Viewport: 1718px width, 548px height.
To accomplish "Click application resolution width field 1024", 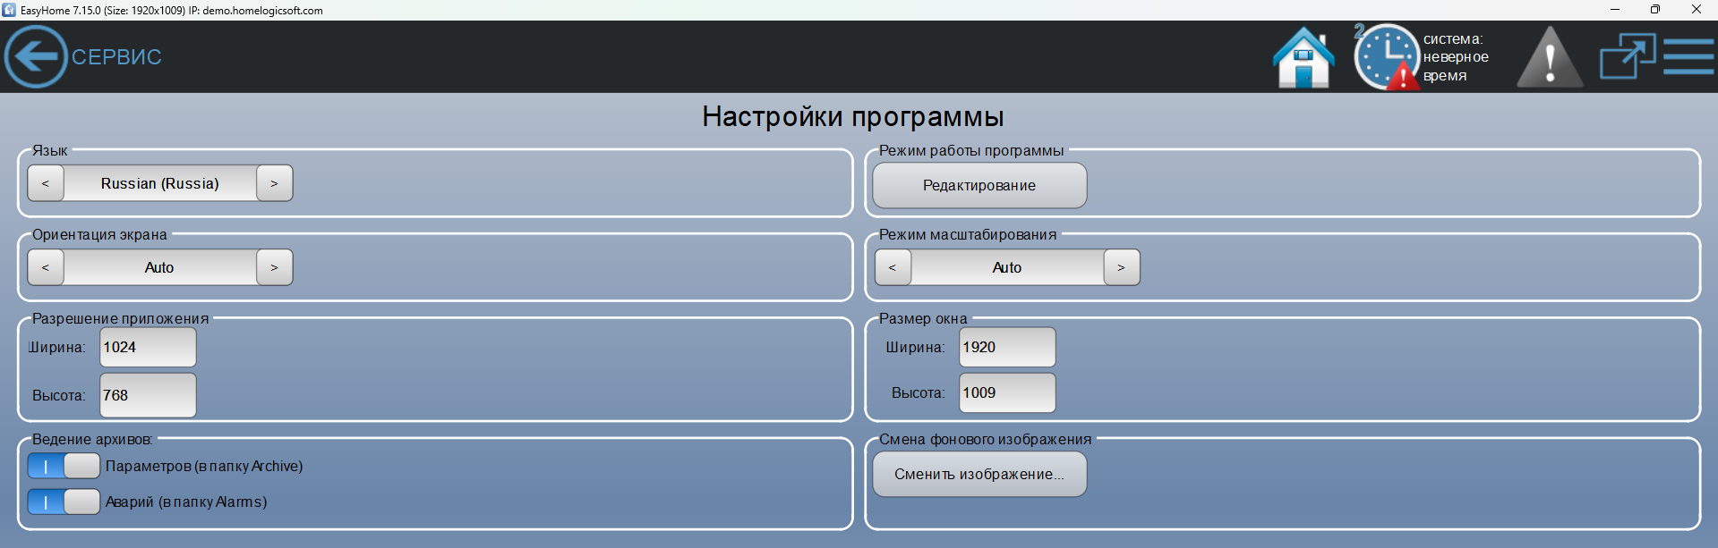I will (x=148, y=347).
